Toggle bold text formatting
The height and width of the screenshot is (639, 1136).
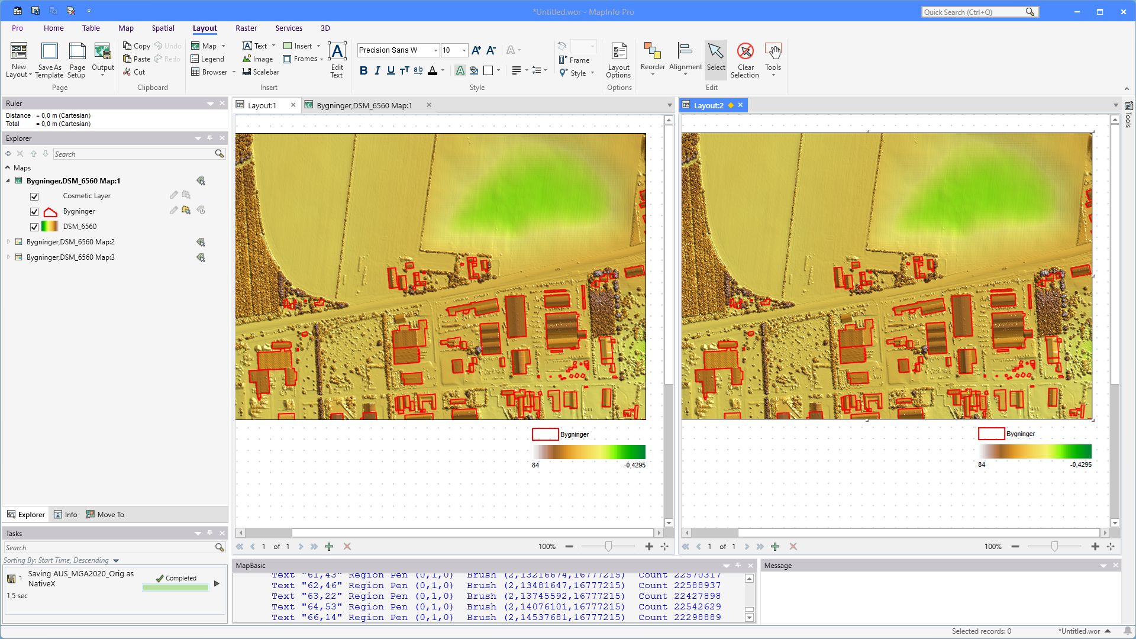click(x=363, y=70)
